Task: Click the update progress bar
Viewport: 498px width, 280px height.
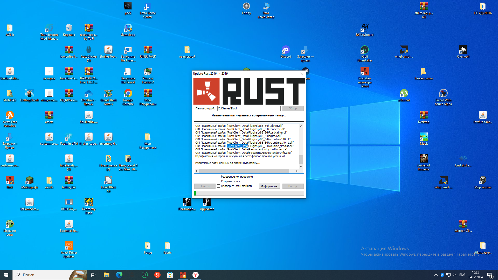Action: click(249, 193)
